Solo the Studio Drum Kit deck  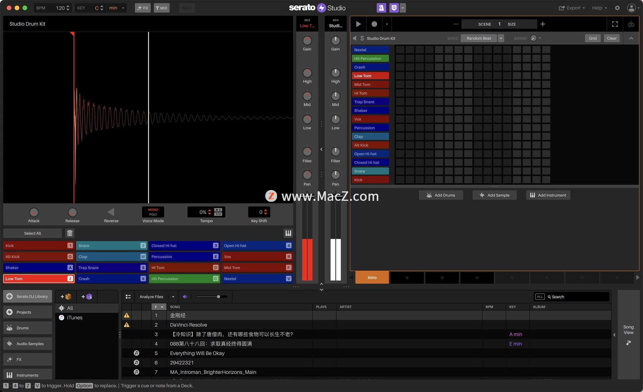[x=362, y=38]
